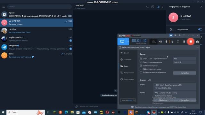Click the Bandicam lock icon in title bar
Viewport: 205px width, 115px height.
(x=171, y=35)
